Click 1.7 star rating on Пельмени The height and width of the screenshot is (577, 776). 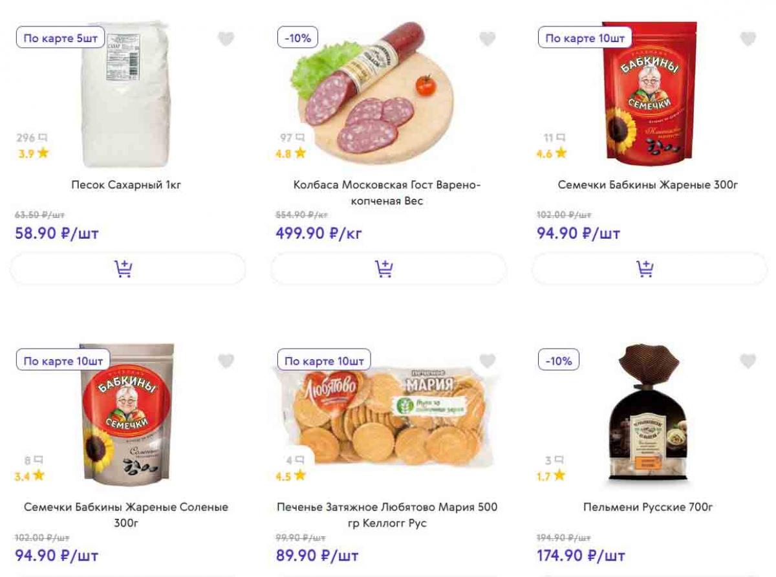point(551,475)
